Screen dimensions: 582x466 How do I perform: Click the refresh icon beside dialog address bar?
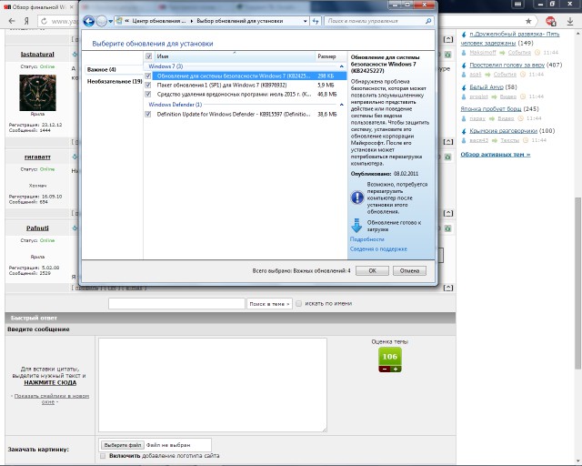[316, 21]
